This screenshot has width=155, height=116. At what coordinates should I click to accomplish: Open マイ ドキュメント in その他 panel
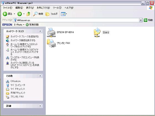point(18,89)
